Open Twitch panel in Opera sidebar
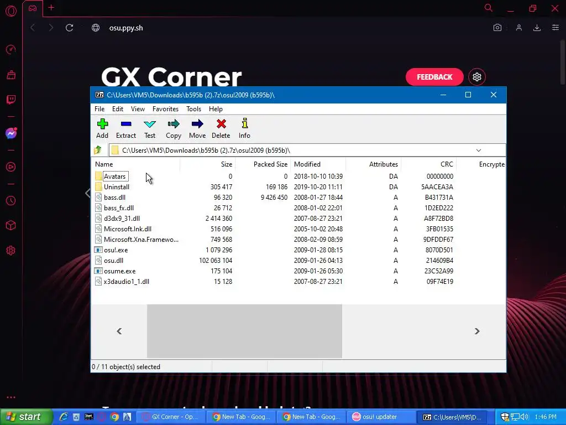The image size is (566, 425). (x=11, y=100)
